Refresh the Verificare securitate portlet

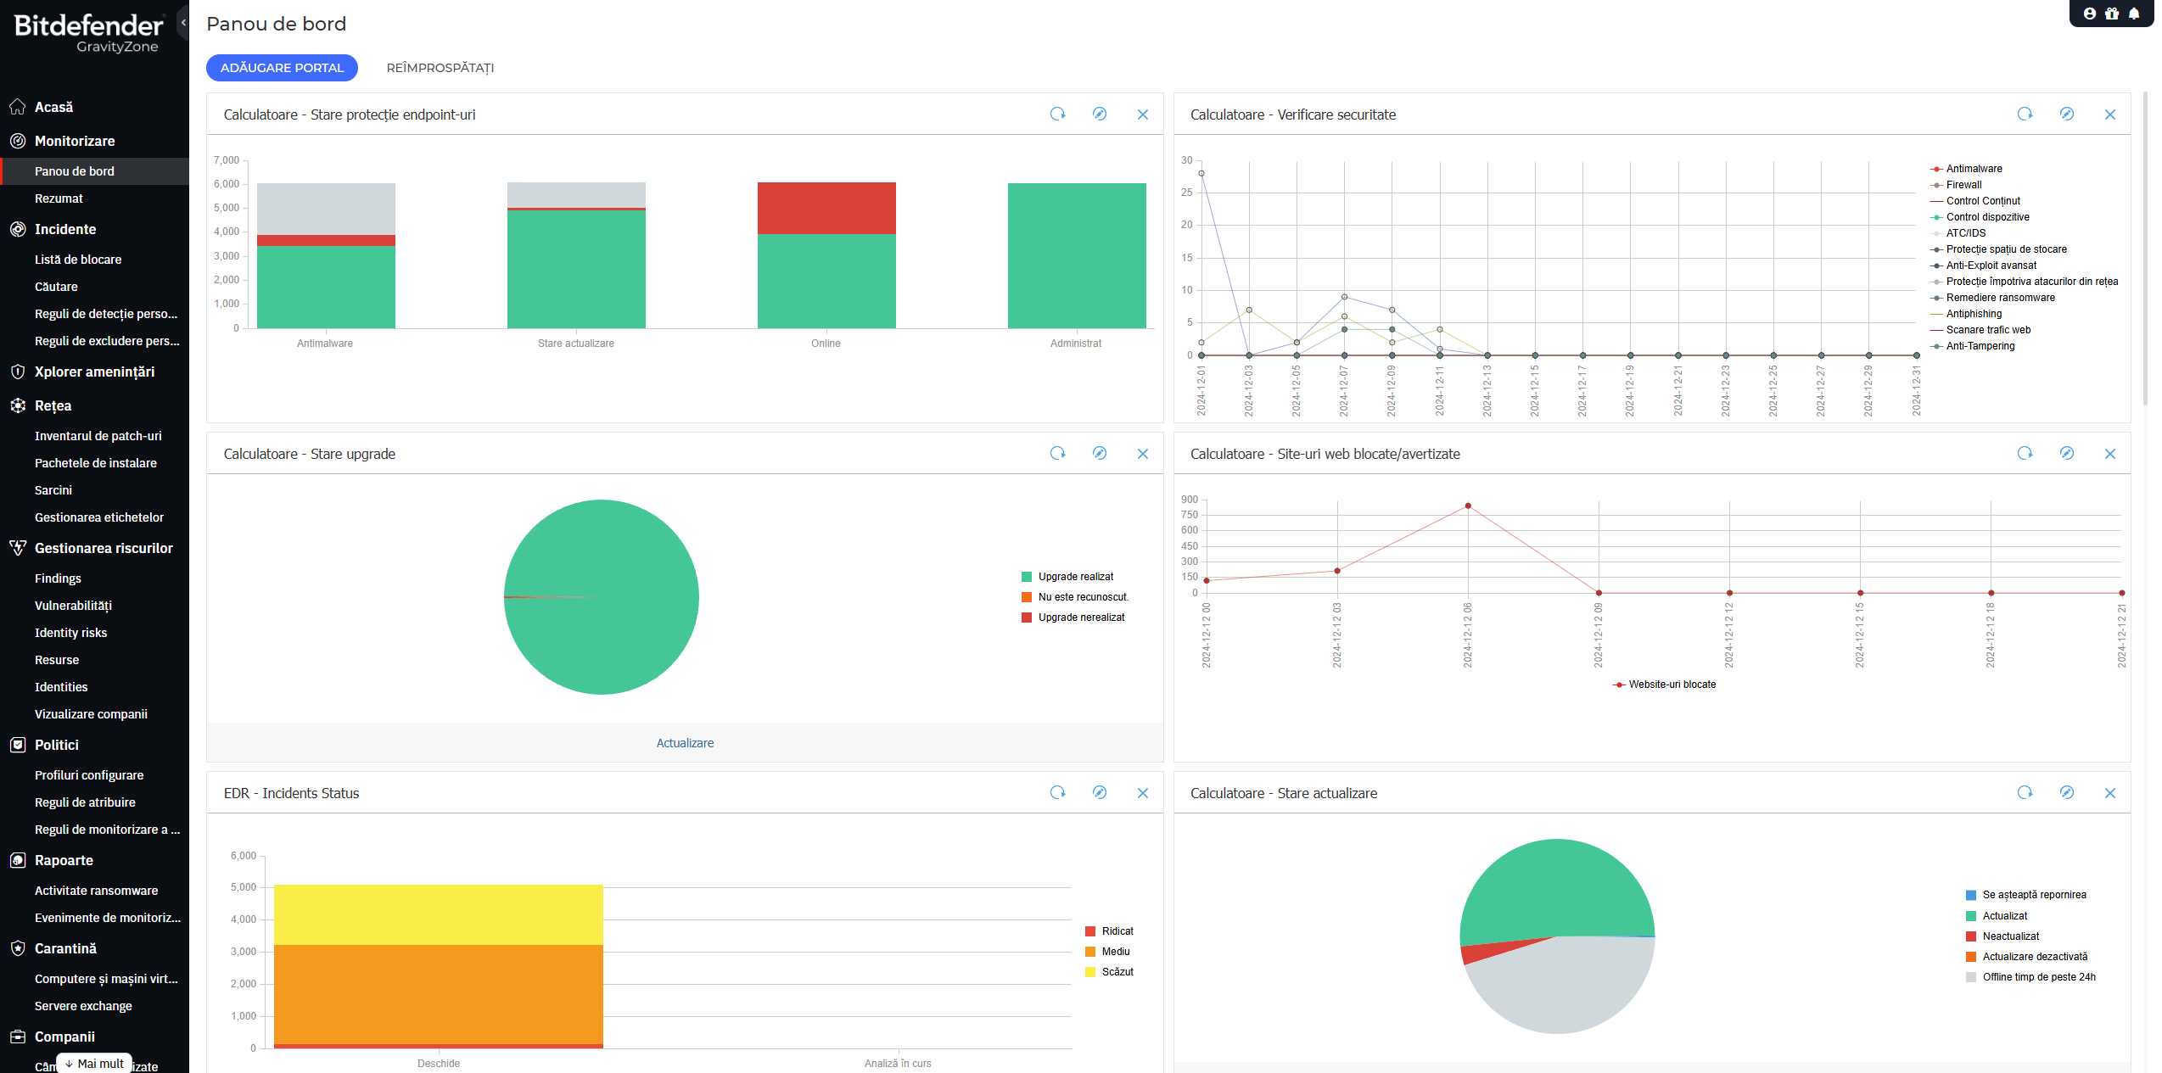click(x=2025, y=114)
